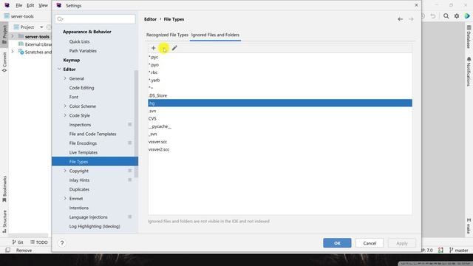Select Path Variables settings page
The height and width of the screenshot is (266, 473).
tap(83, 51)
